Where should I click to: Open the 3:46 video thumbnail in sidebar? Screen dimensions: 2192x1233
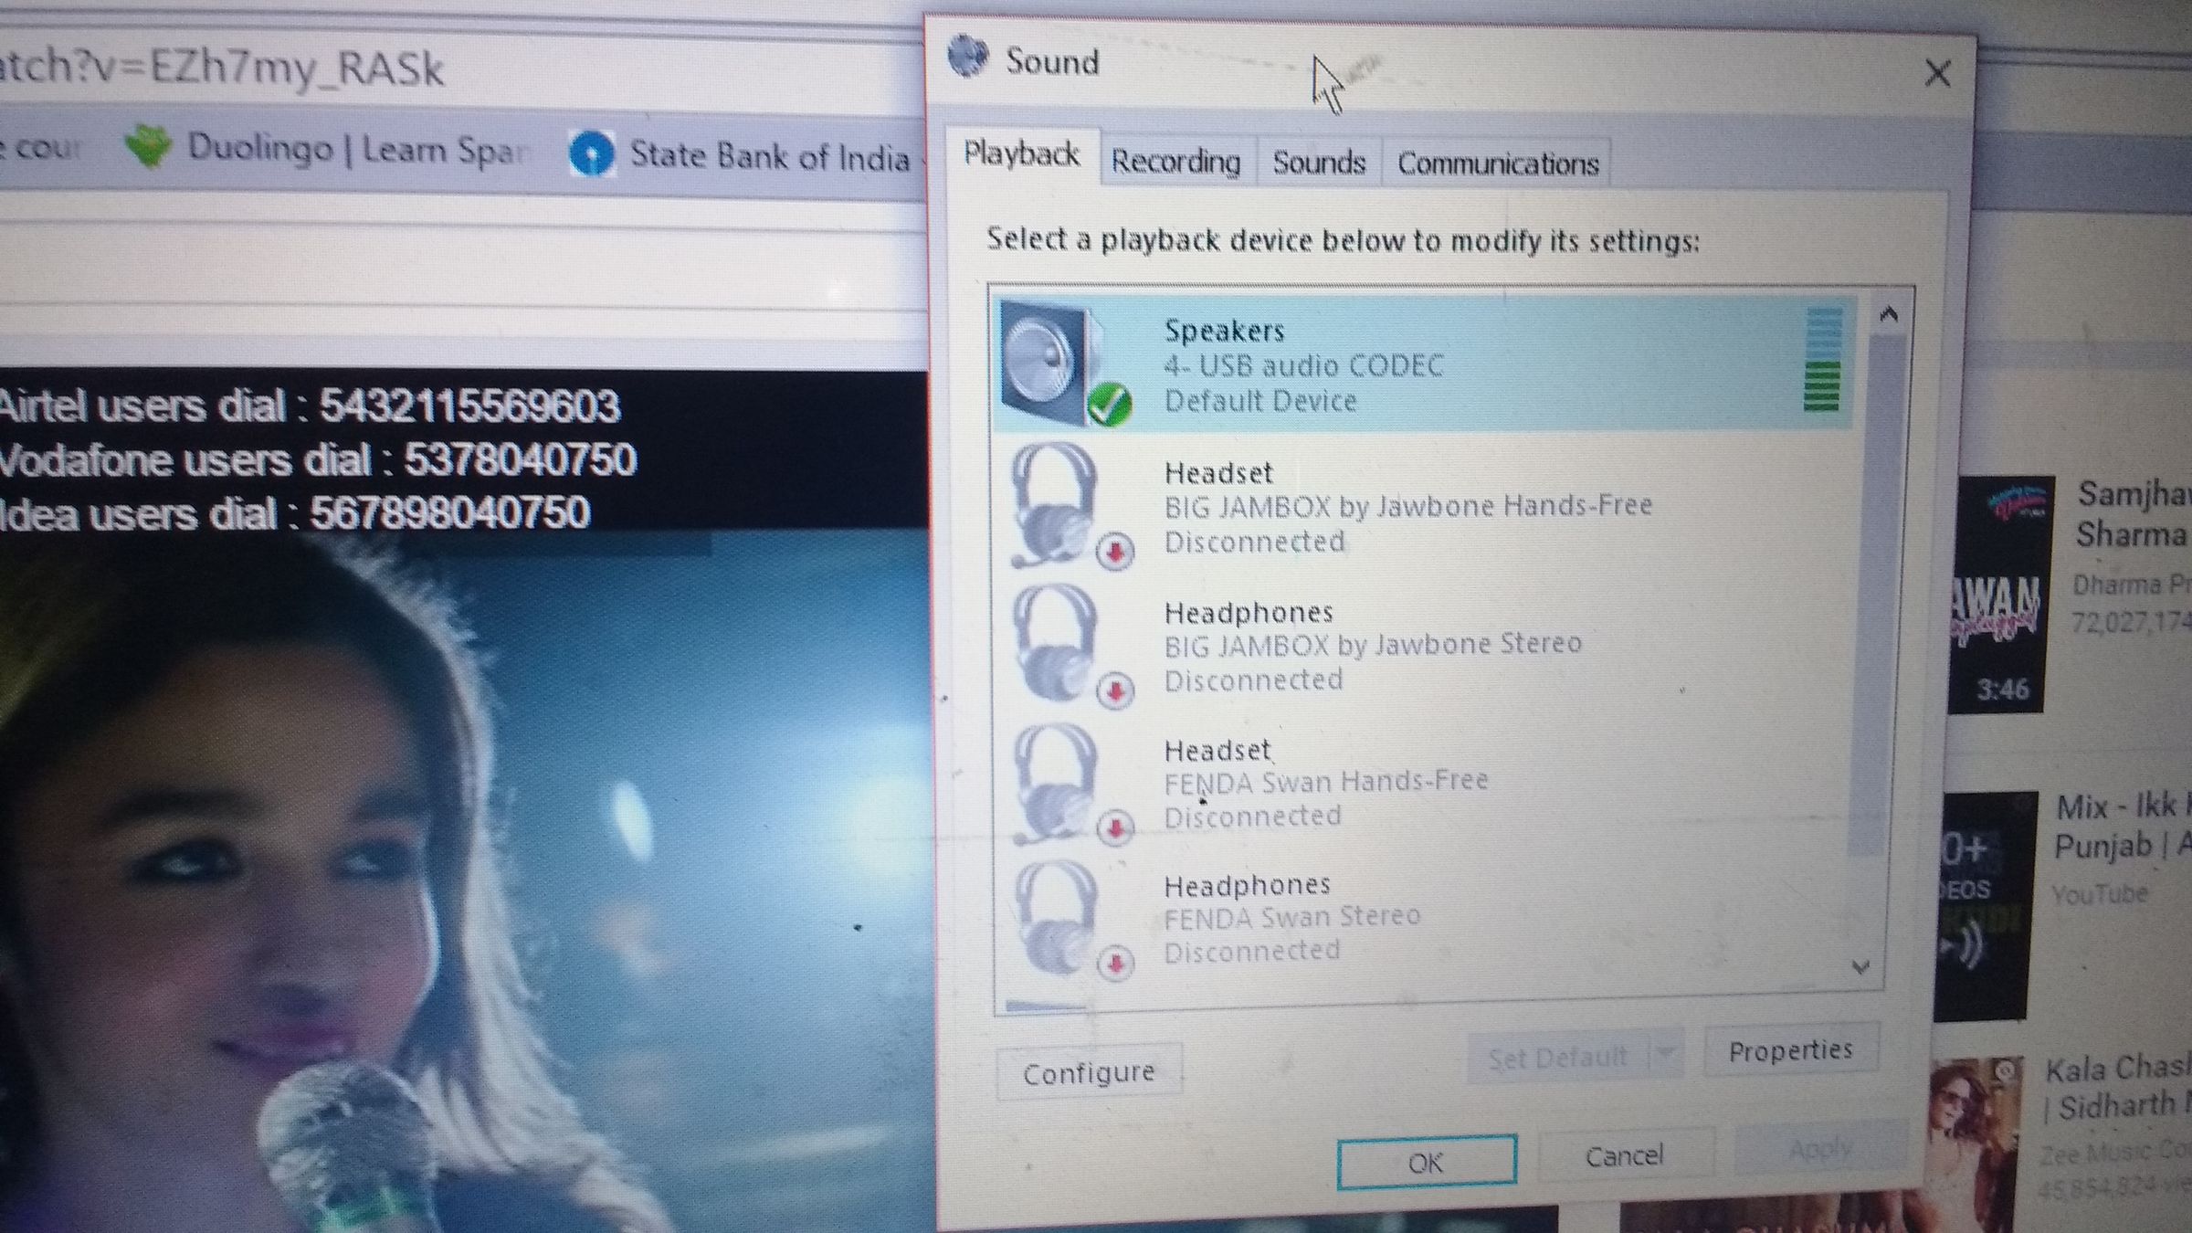pos(1998,594)
